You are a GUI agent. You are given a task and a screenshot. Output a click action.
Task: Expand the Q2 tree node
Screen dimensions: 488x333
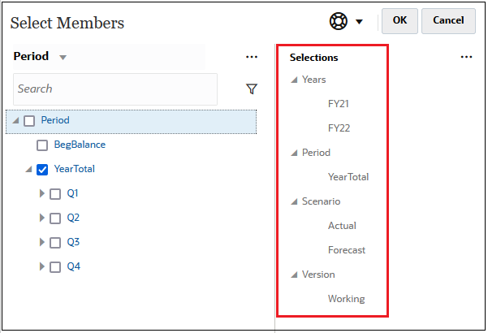tap(42, 218)
